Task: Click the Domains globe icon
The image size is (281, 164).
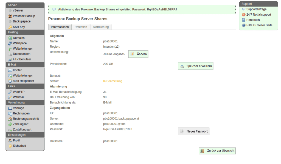Action: (x=10, y=38)
